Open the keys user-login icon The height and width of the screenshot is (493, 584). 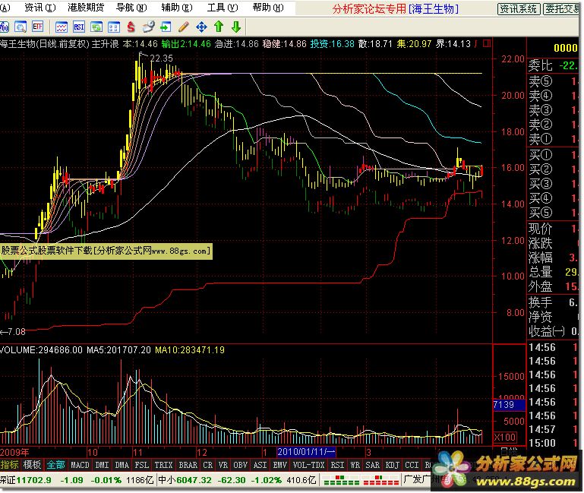(148, 27)
